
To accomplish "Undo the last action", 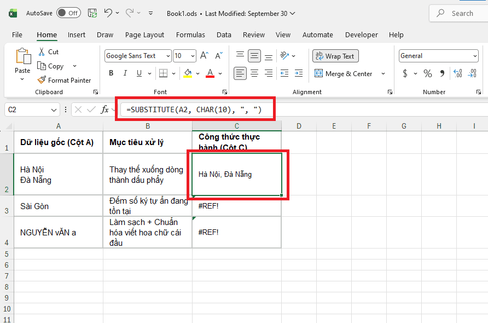I will coord(108,13).
